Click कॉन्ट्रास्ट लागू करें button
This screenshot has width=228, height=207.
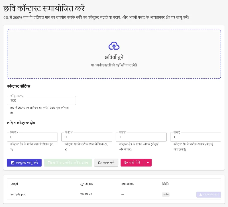click(24, 163)
